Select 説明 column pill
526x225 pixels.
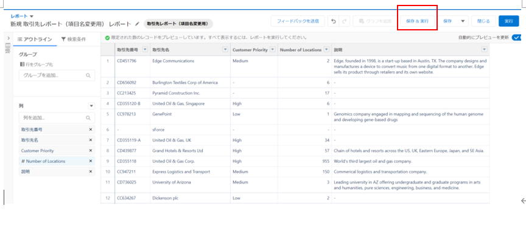(x=57, y=171)
